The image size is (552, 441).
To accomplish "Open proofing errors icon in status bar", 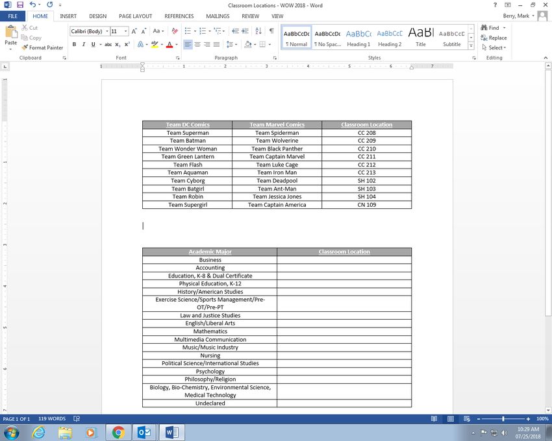I will pyautogui.click(x=77, y=419).
